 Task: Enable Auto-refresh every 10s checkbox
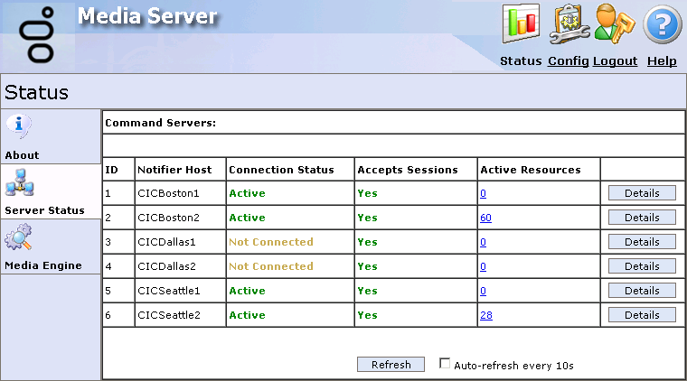click(x=445, y=364)
